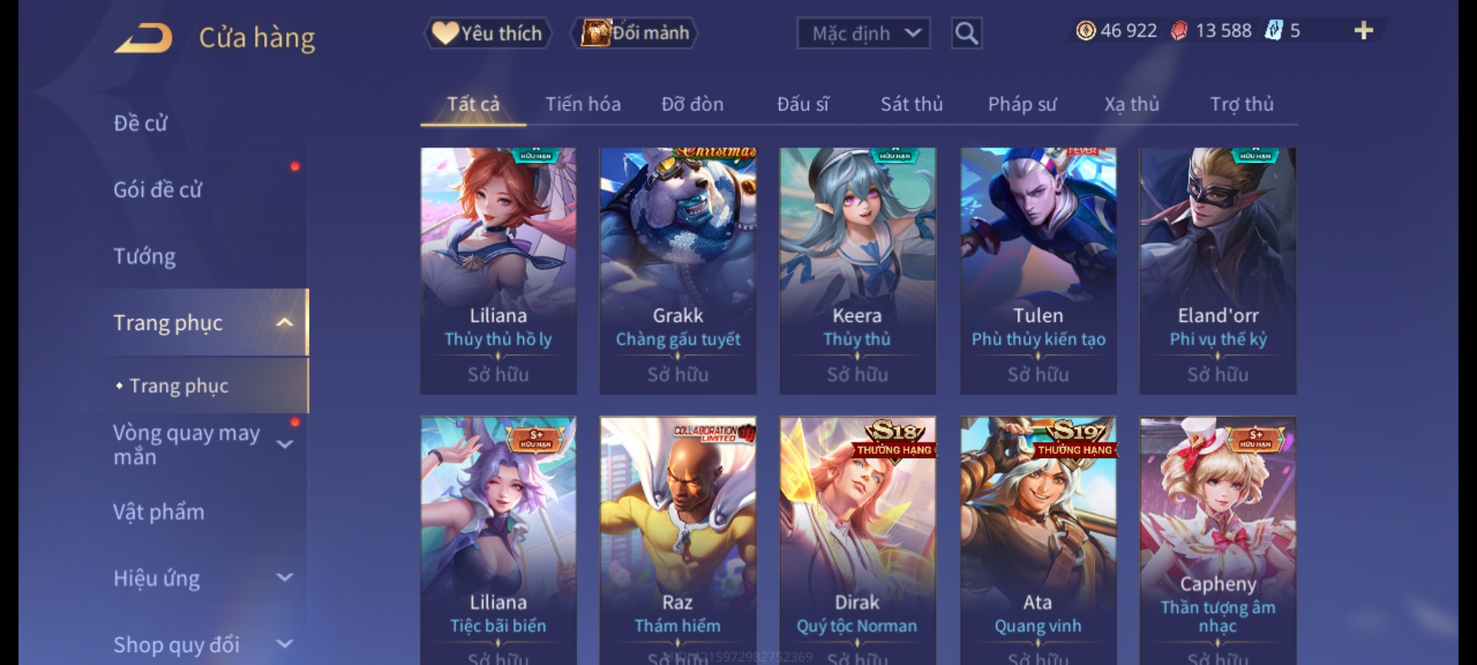Open the Mặc định sort dropdown

[x=863, y=33]
